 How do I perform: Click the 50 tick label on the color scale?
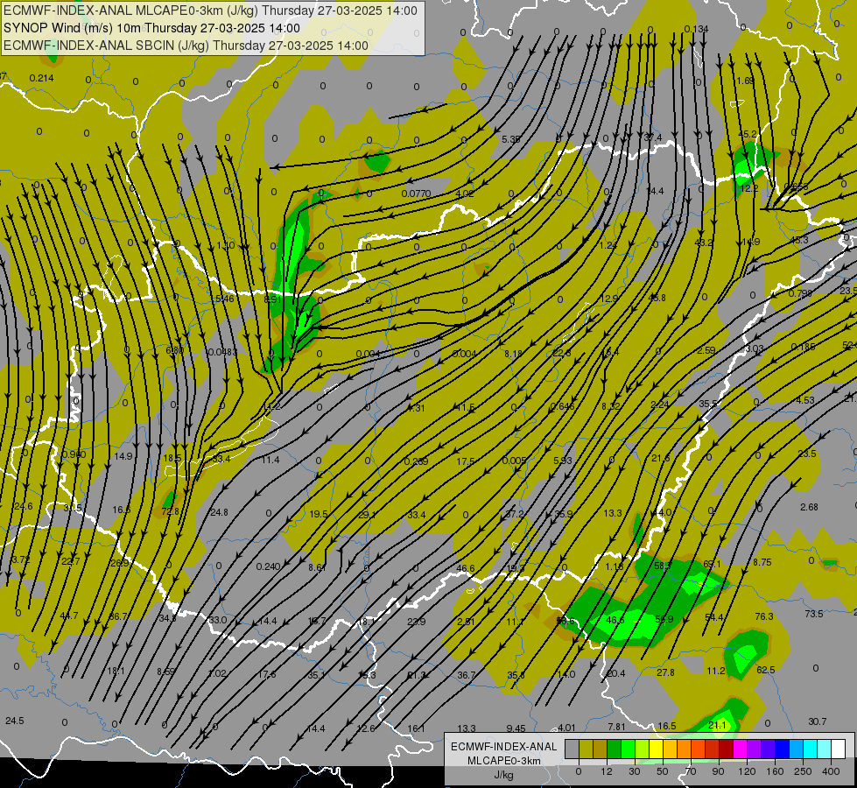(x=663, y=771)
